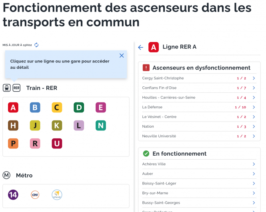Open the Nation station chevron
266x212 pixels.
pos(254,126)
